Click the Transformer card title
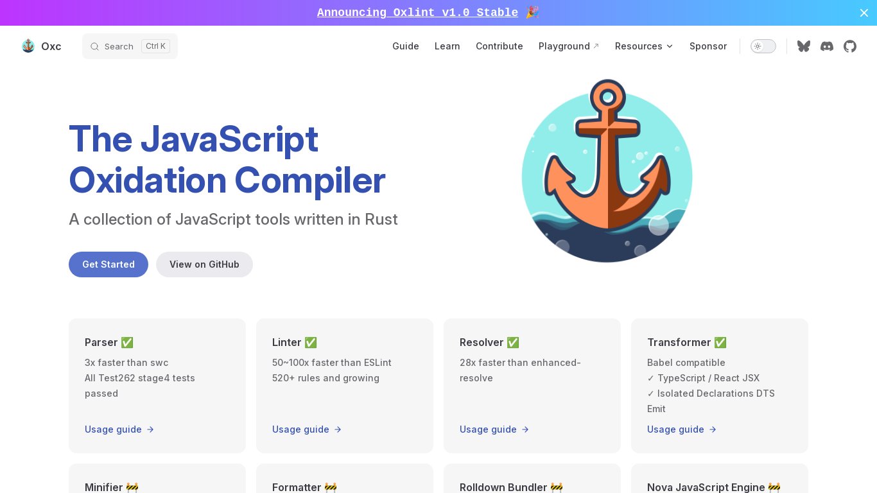 click(687, 343)
